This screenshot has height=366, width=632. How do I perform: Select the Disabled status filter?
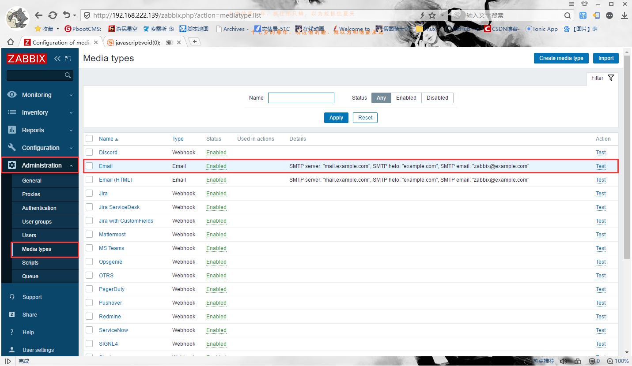pos(437,98)
